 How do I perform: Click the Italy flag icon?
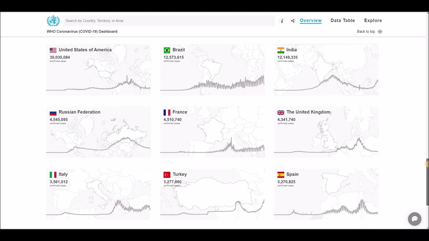[x=53, y=175]
